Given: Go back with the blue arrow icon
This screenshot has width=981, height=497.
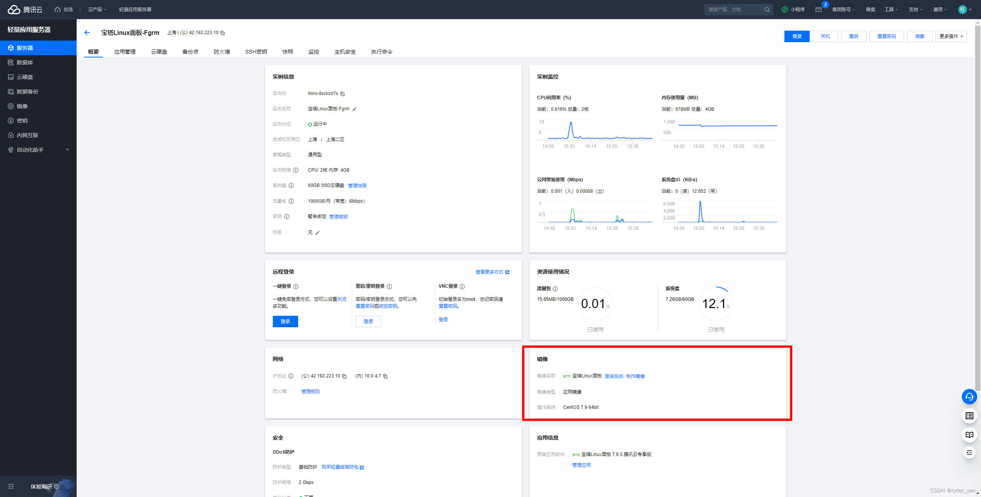Looking at the screenshot, I should click(87, 33).
